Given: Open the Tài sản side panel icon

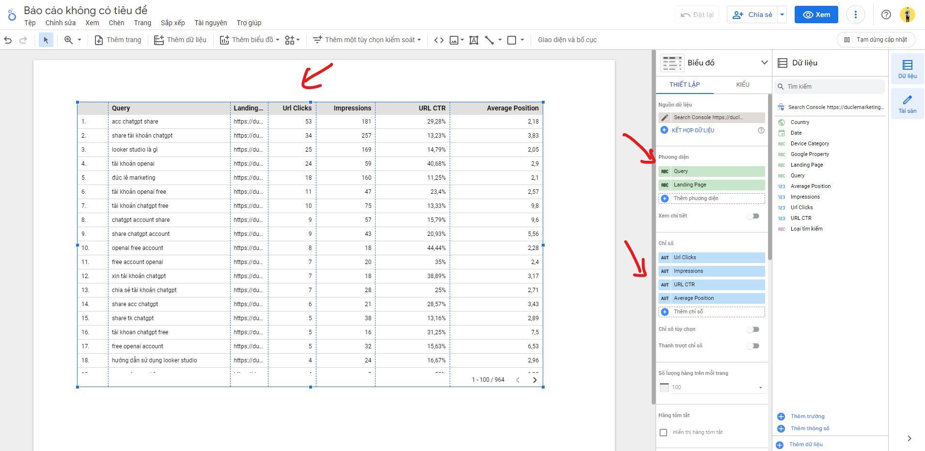Looking at the screenshot, I should pos(908,104).
